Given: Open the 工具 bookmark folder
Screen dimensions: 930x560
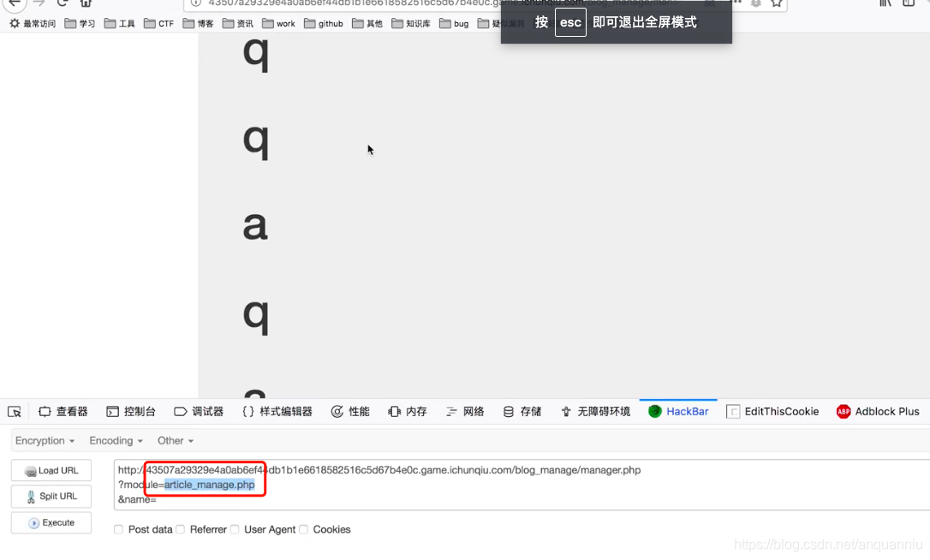Looking at the screenshot, I should point(119,24).
